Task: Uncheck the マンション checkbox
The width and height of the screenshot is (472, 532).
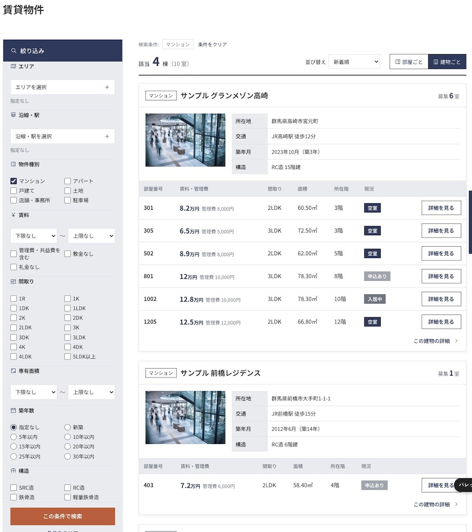Action: tap(14, 181)
